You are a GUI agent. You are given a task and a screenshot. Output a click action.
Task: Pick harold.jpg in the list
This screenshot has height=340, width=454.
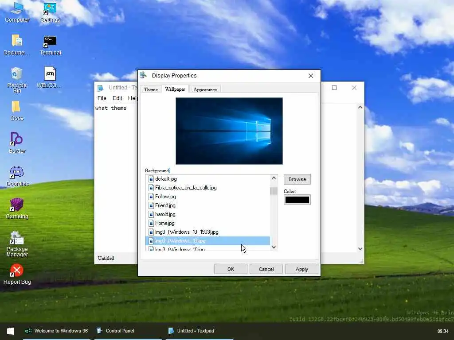point(207,214)
